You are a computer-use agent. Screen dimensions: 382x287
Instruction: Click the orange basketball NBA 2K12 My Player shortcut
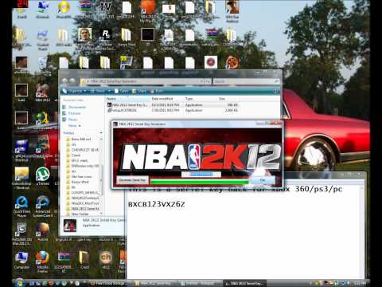[x=148, y=10]
